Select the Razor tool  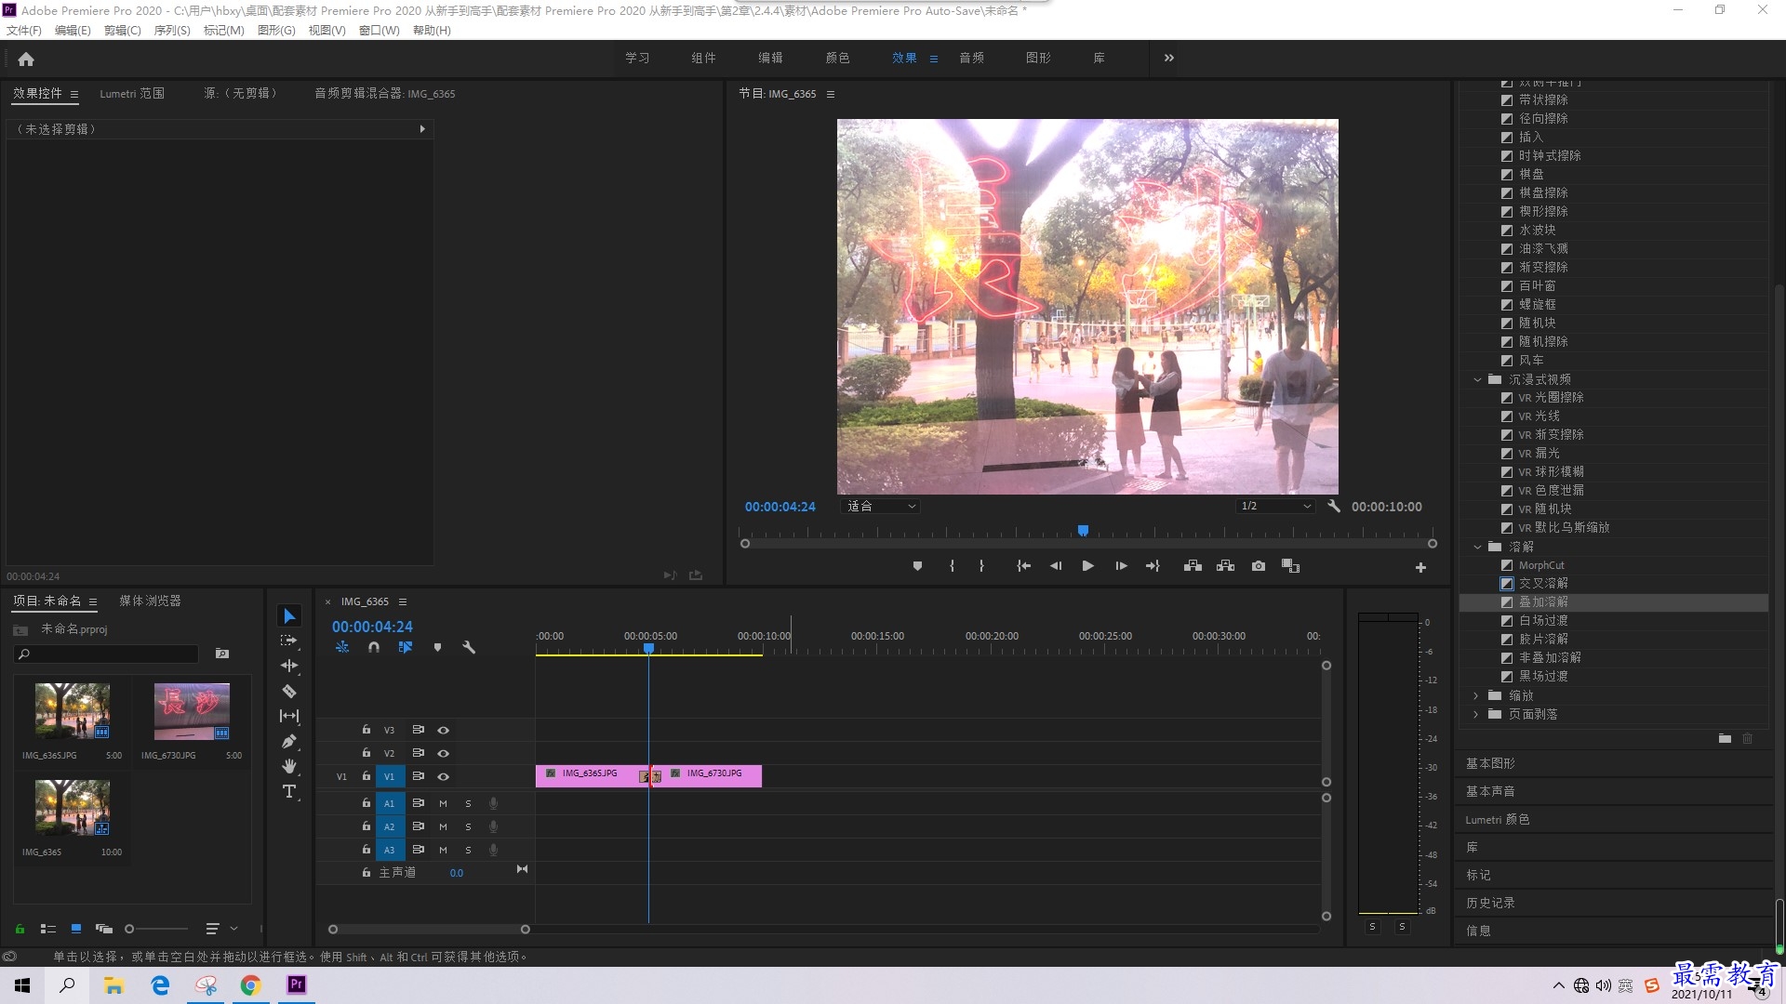coord(289,691)
